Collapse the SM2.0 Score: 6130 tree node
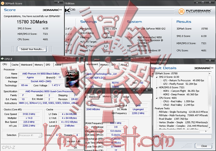This screenshot has width=216, height=151. click(x=157, y=77)
